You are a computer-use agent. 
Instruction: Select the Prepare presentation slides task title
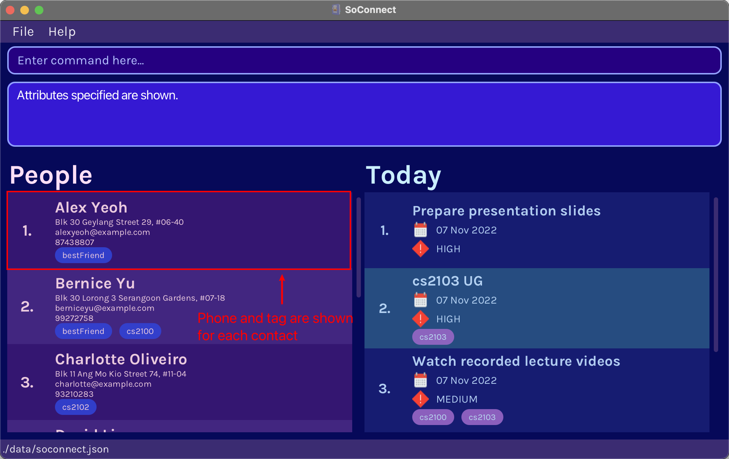(x=507, y=211)
